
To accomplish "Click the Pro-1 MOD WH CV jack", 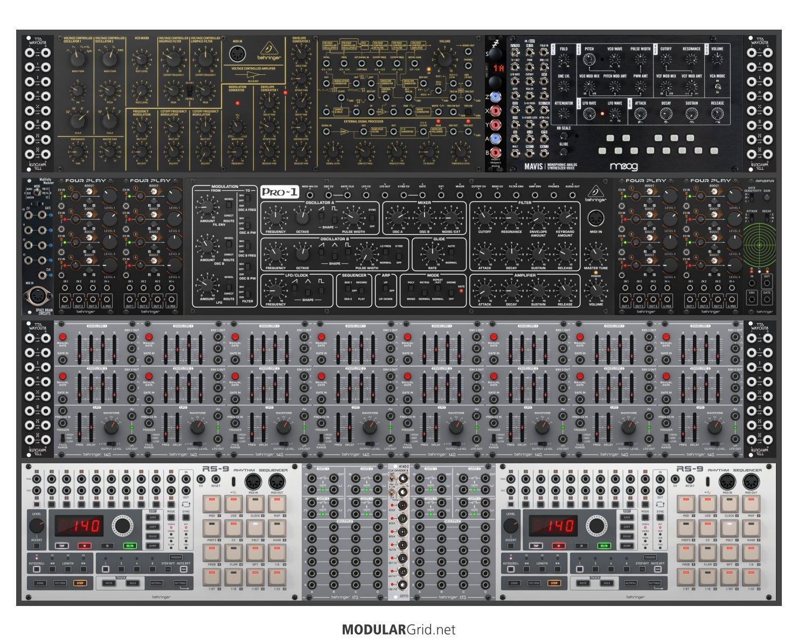I will (x=309, y=196).
